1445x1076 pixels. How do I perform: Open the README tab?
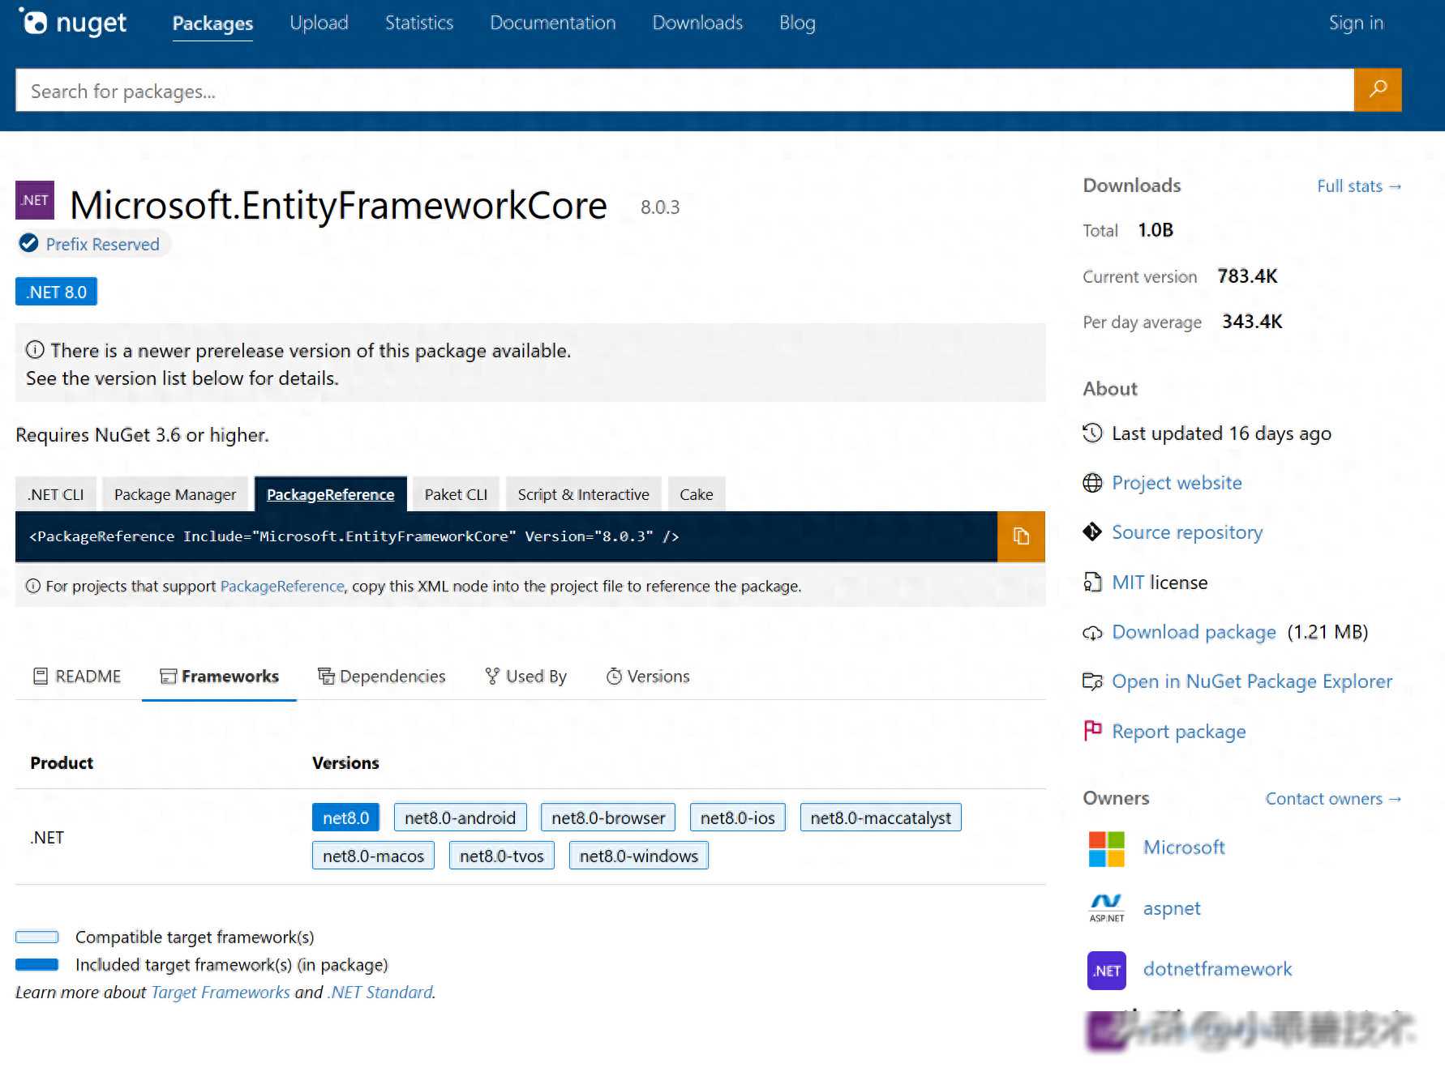pyautogui.click(x=77, y=676)
